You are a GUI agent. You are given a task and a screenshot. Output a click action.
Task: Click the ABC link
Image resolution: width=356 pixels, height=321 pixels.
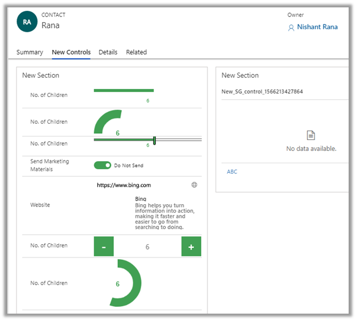tap(232, 171)
